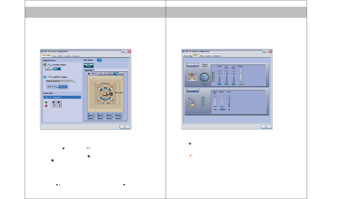Click the Ls surround speaker in diagram
The width and height of the screenshot is (337, 199).
101,98
